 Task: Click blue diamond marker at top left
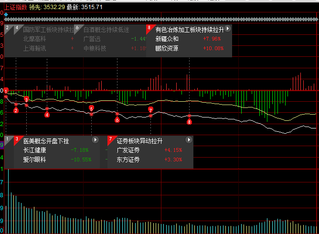point(6,14)
